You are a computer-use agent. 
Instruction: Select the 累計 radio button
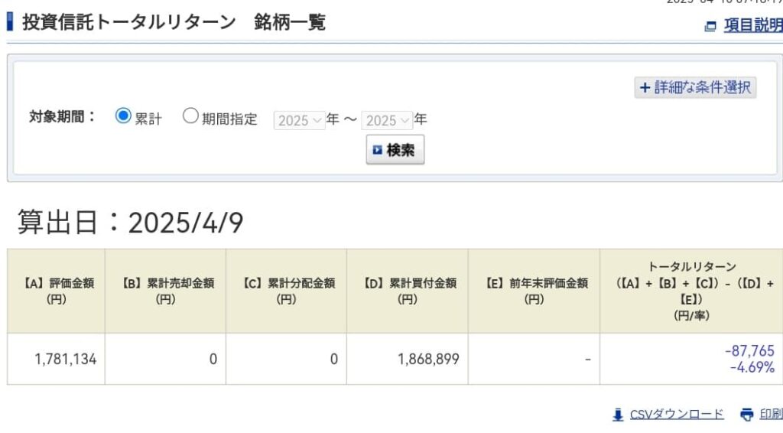pyautogui.click(x=123, y=117)
